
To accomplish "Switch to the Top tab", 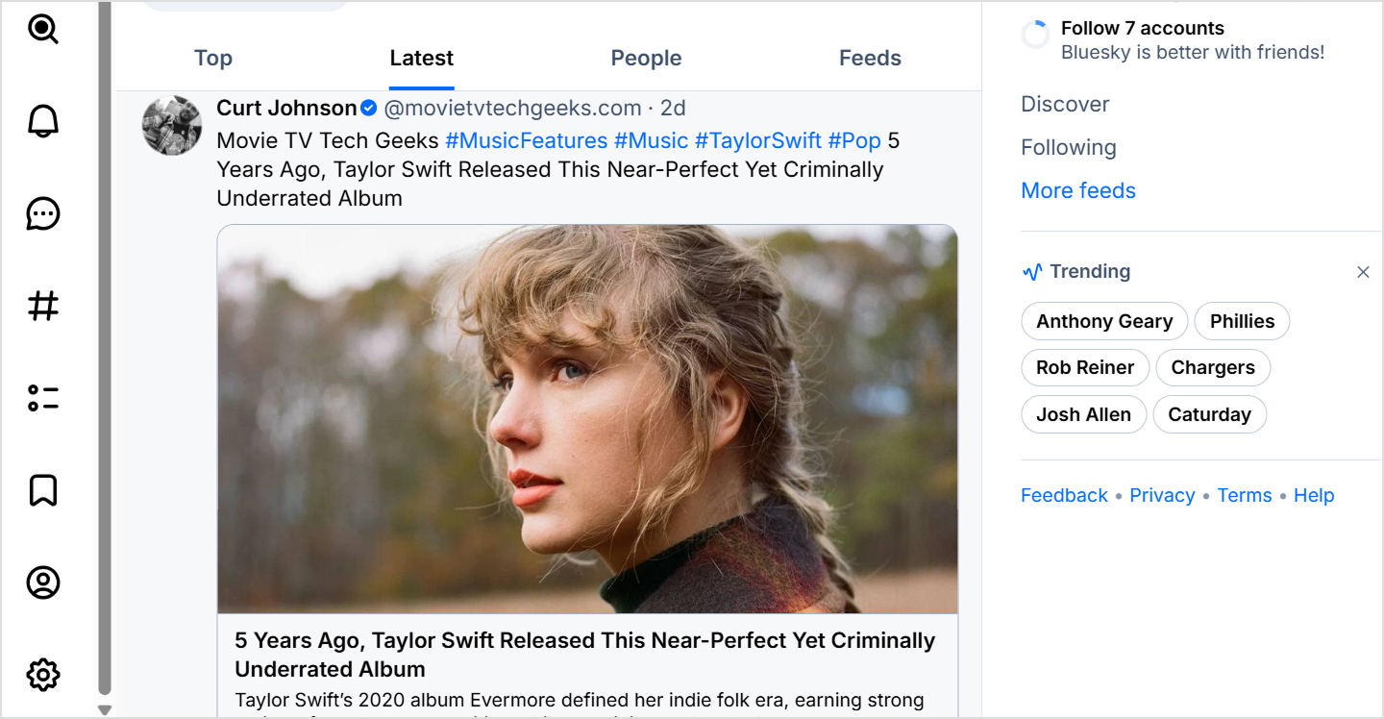I will (213, 59).
